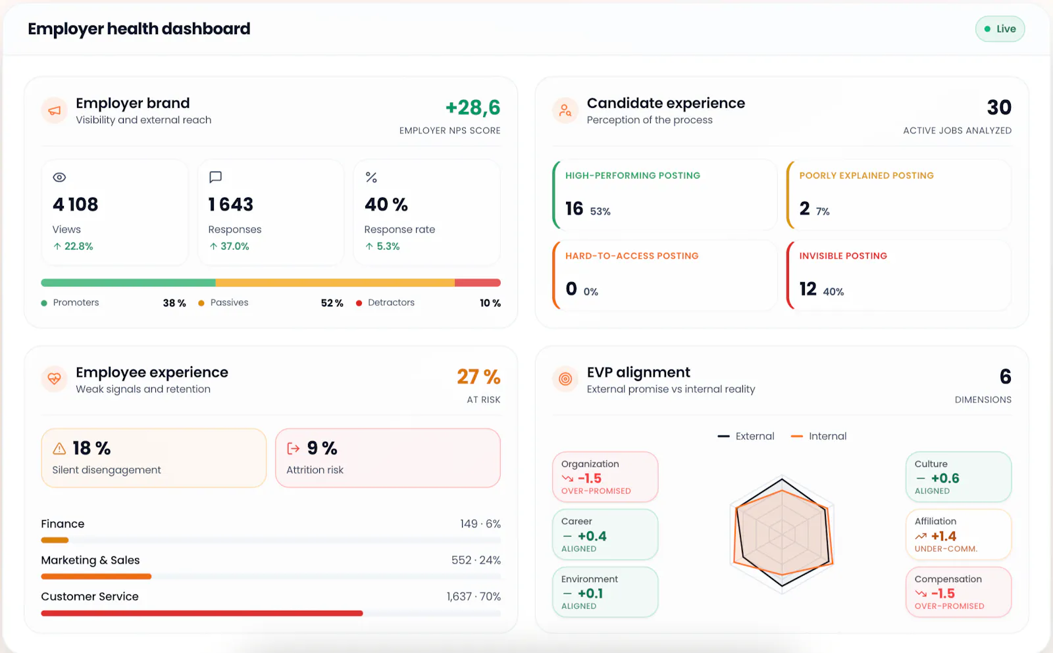Image resolution: width=1053 pixels, height=653 pixels.
Task: Click the up arrow beside 37.0% in Responses card
Action: tap(213, 247)
